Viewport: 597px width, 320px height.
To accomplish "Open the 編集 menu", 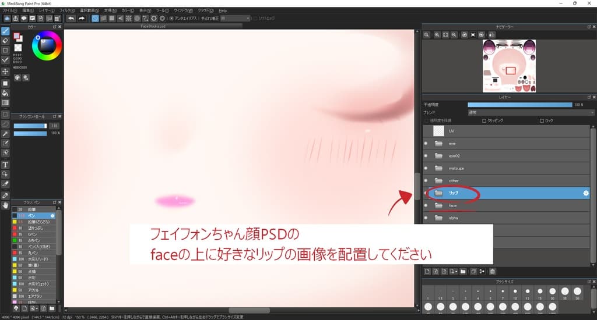I will pos(28,10).
